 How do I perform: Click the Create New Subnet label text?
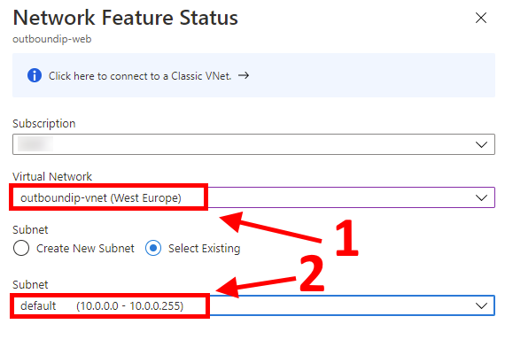(85, 249)
